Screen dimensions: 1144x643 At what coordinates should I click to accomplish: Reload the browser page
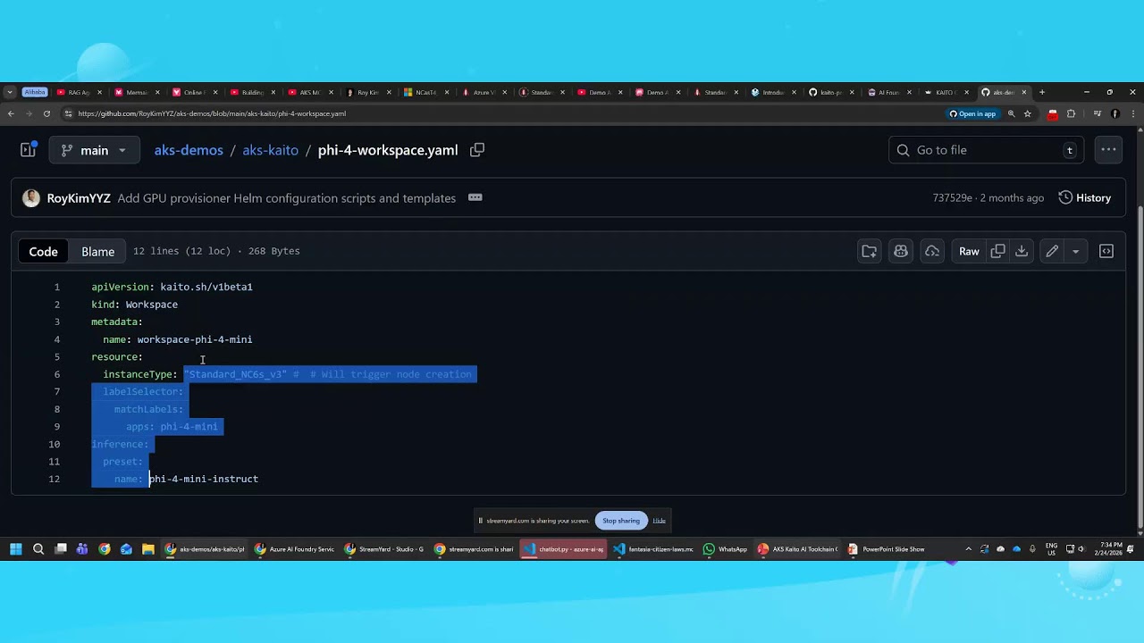pos(46,113)
